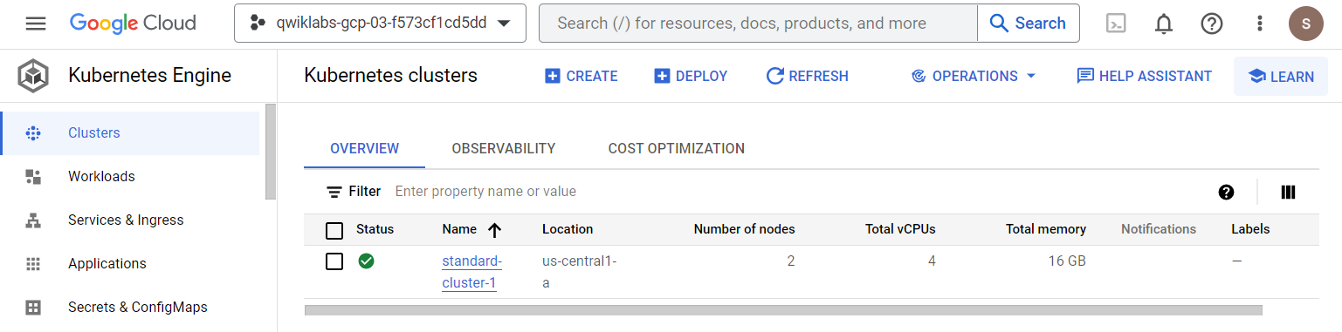The height and width of the screenshot is (332, 1342).
Task: Expand the OPERATIONS dropdown
Action: click(973, 77)
